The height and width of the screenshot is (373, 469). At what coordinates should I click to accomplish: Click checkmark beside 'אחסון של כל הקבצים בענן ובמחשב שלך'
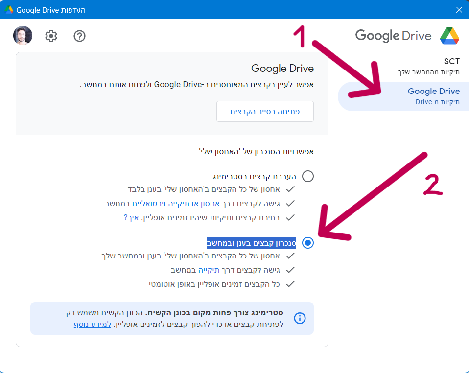(x=290, y=256)
